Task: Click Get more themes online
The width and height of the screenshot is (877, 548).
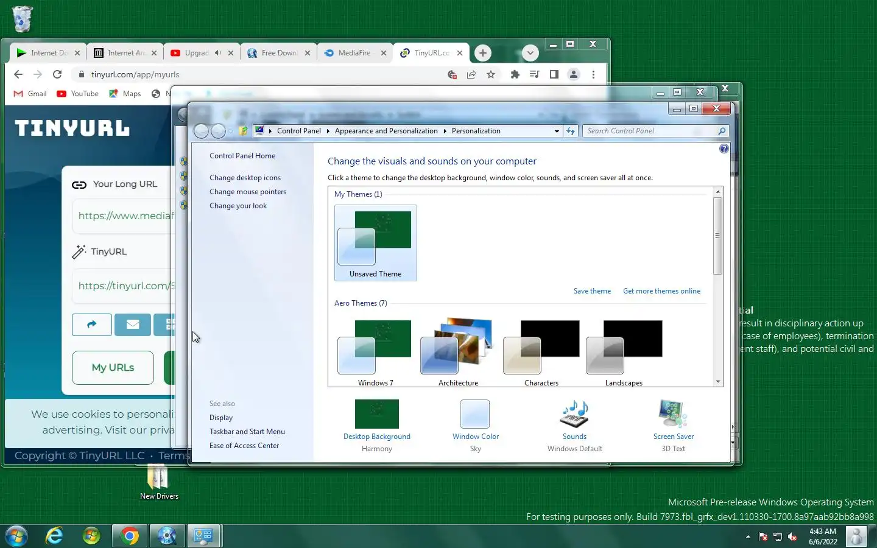Action: (661, 291)
